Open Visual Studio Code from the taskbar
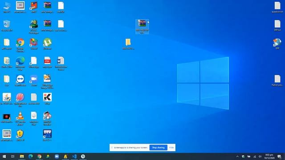Viewport: 285px width, 160px height. (74, 156)
